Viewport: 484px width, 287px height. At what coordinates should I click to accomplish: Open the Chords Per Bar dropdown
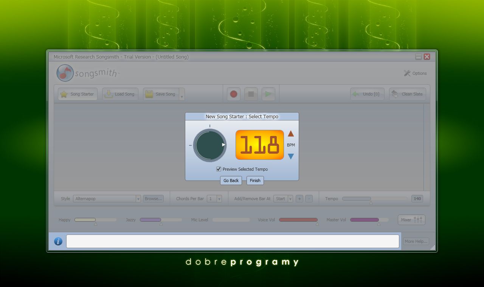click(214, 199)
